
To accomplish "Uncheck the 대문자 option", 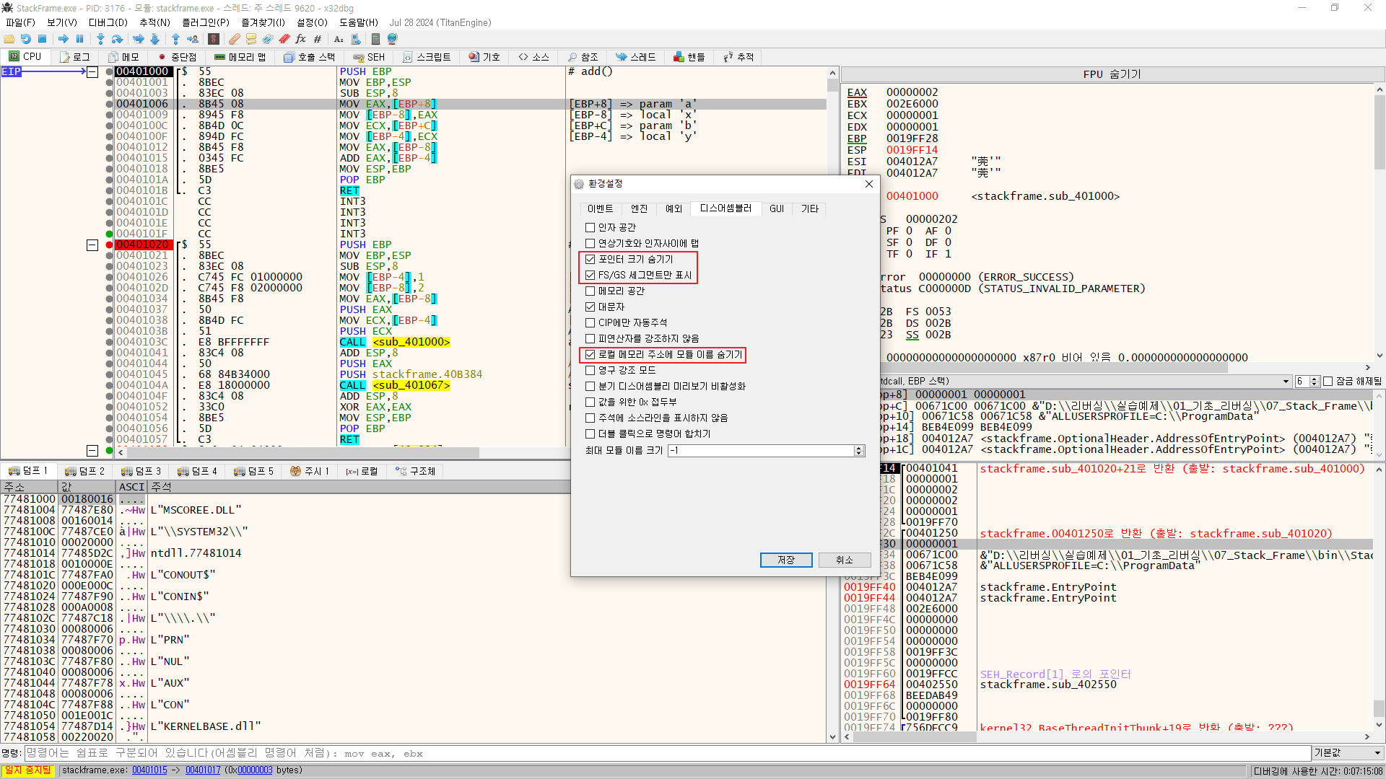I will click(x=590, y=307).
